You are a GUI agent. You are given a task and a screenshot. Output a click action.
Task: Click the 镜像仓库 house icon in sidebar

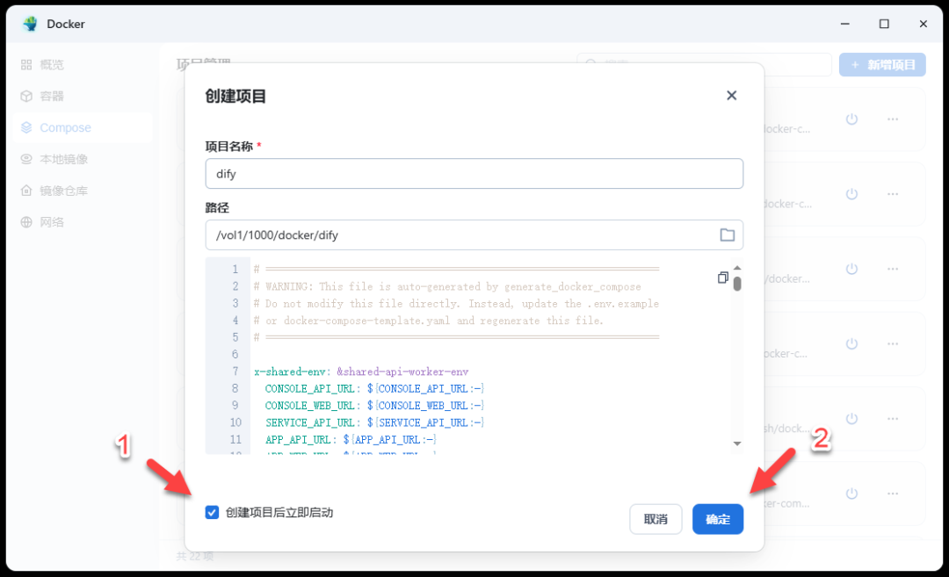pos(26,191)
